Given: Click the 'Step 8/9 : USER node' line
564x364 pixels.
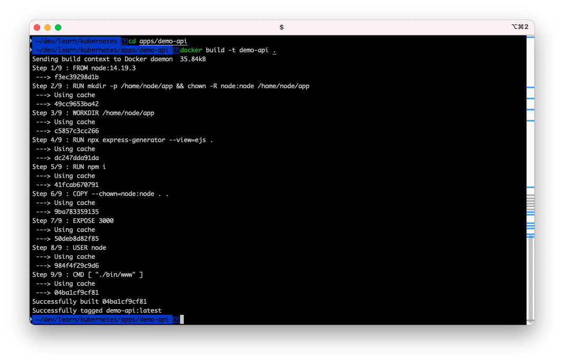Looking at the screenshot, I should (x=69, y=248).
